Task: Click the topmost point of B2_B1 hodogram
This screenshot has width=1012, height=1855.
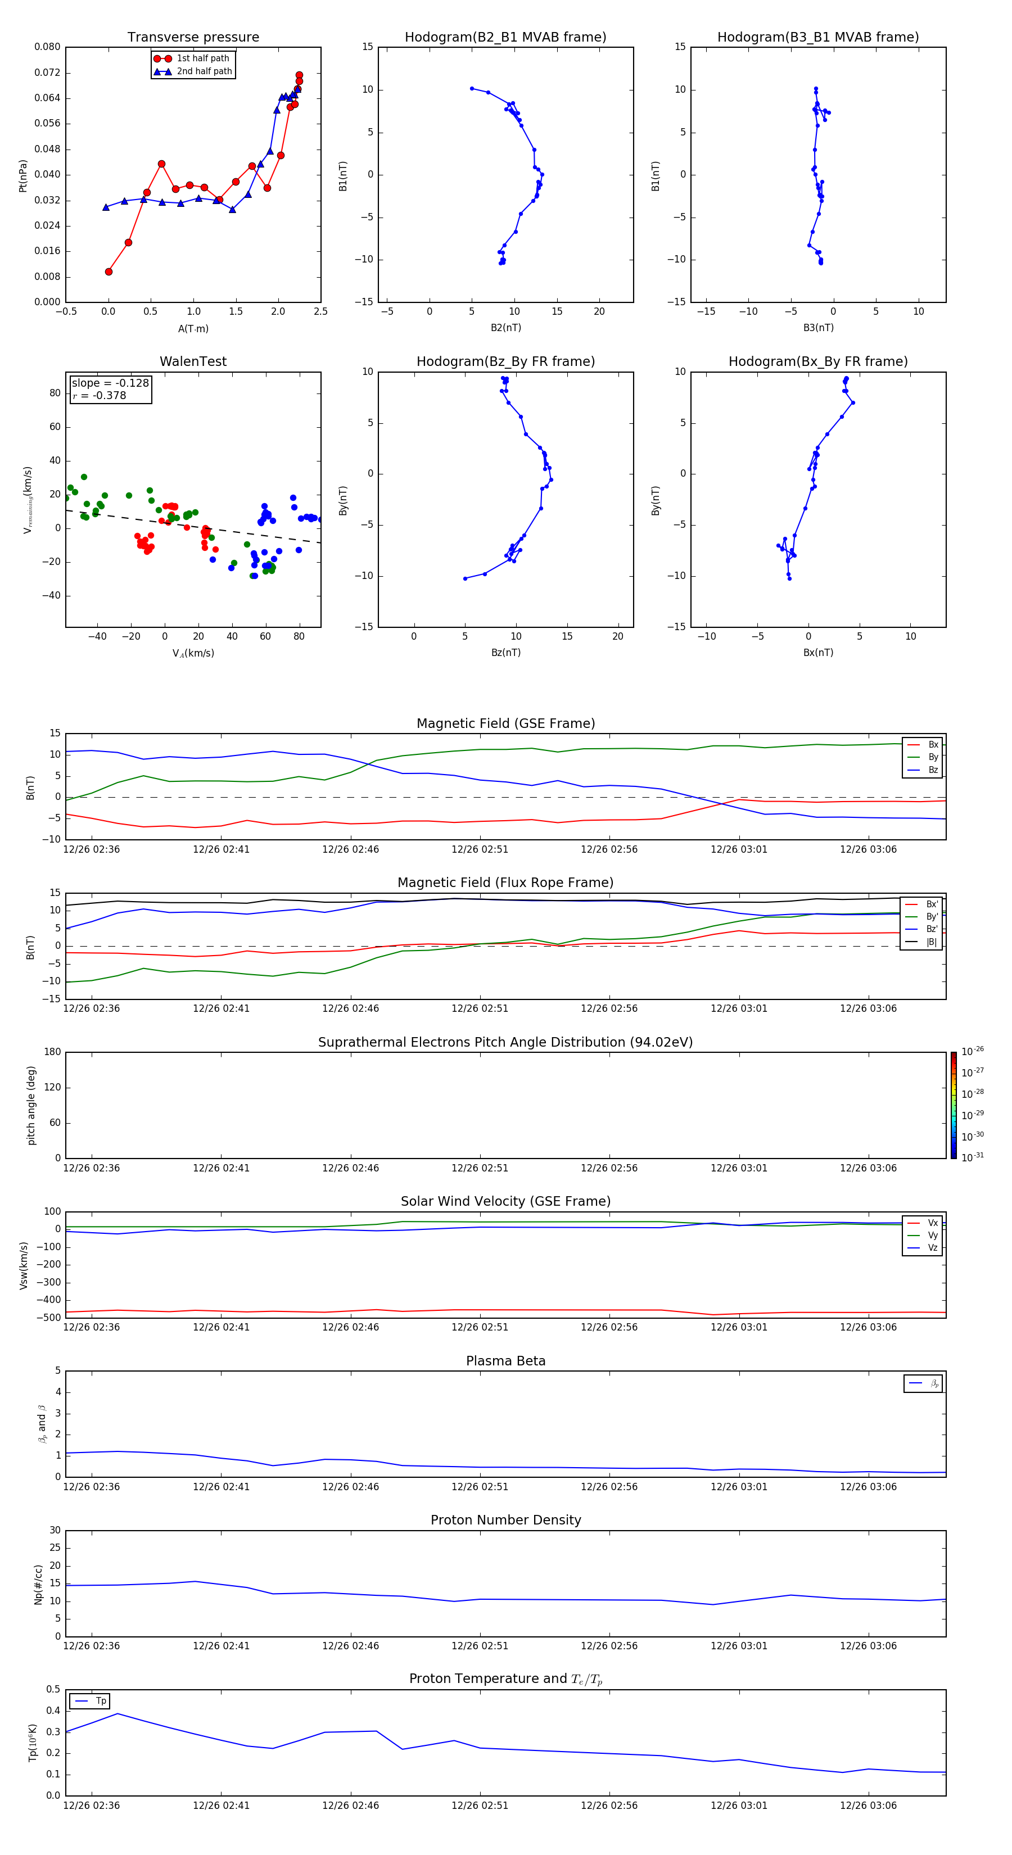Action: coord(472,89)
